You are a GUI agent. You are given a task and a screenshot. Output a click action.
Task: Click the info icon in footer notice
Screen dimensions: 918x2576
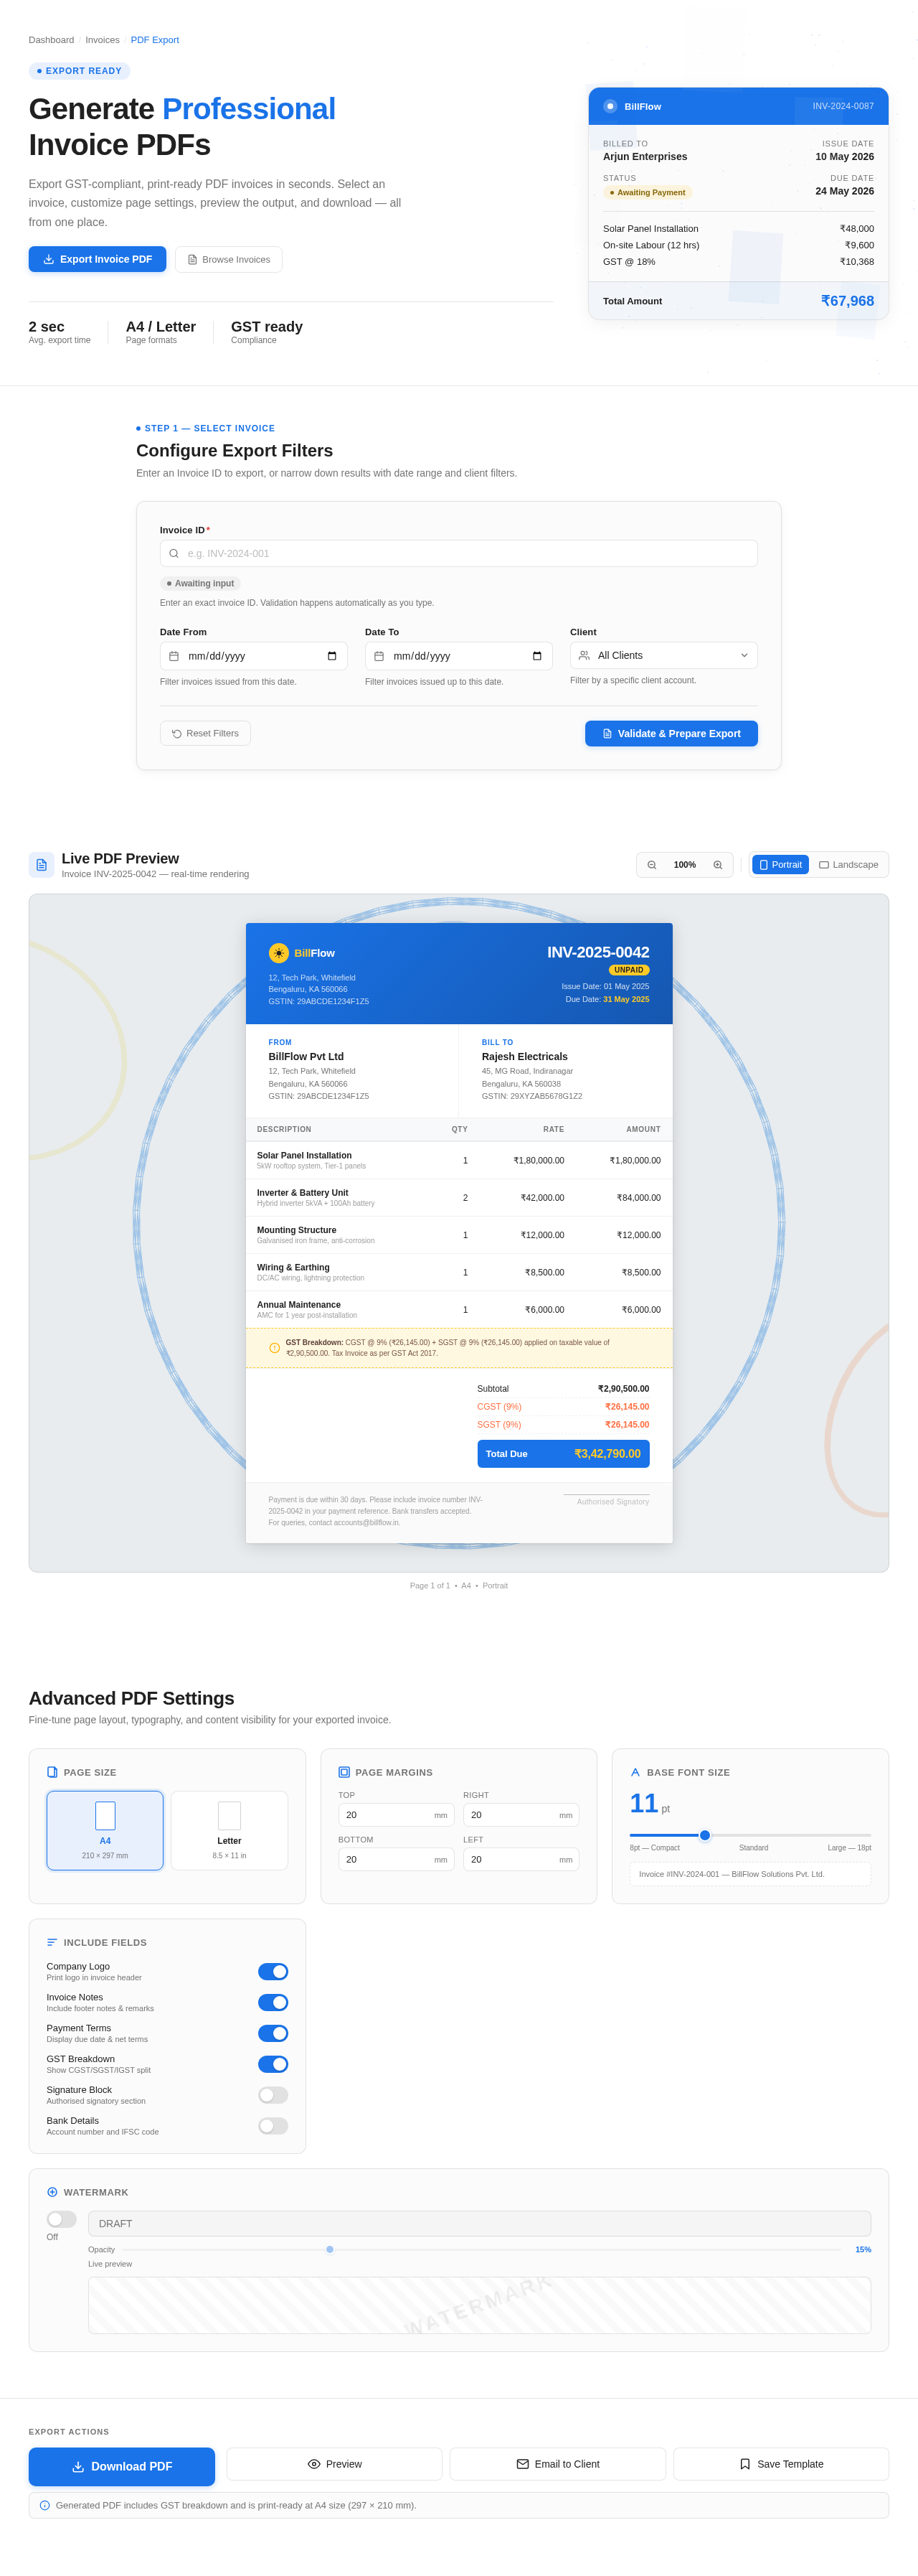click(x=45, y=2505)
